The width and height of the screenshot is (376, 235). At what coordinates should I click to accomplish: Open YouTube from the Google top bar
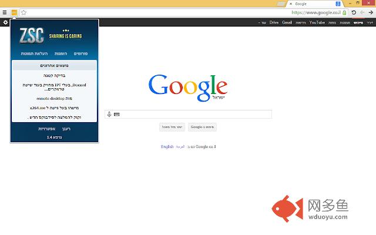pyautogui.click(x=317, y=22)
